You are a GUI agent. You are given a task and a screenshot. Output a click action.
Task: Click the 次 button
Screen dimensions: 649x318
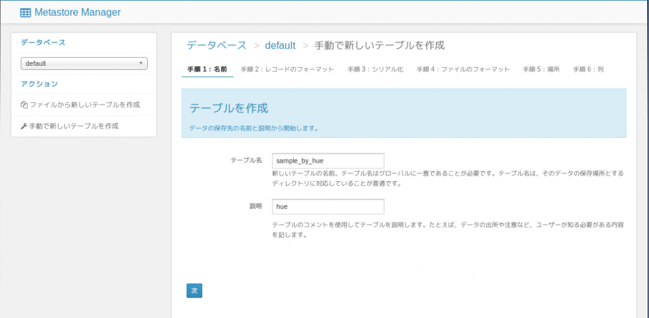pos(194,291)
